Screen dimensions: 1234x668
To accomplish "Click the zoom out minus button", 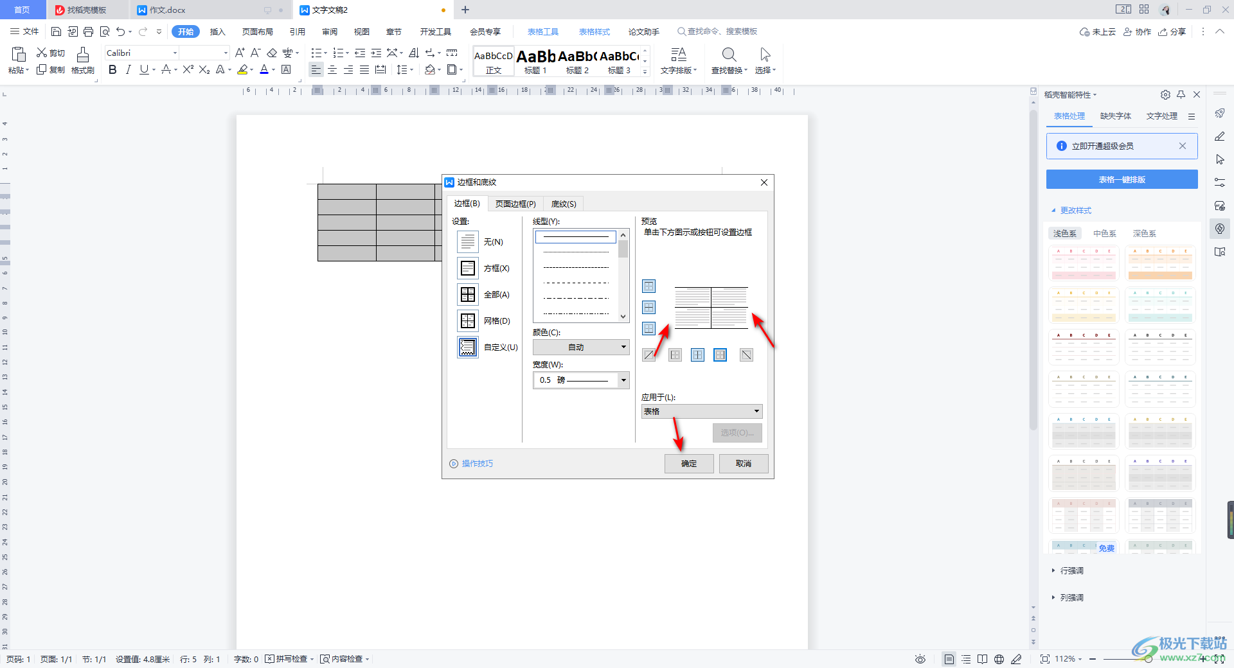I will (1093, 659).
